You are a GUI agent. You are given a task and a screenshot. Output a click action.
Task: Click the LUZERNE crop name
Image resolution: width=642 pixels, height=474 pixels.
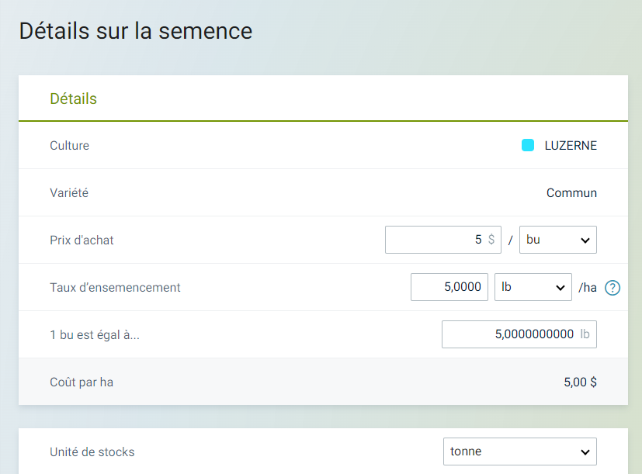coord(571,145)
